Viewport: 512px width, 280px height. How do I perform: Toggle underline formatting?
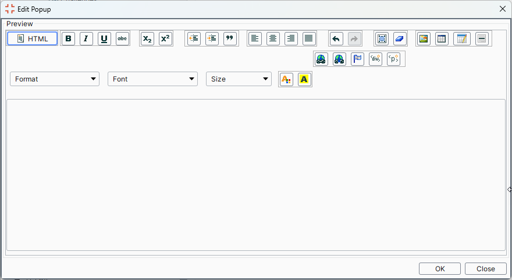(104, 39)
